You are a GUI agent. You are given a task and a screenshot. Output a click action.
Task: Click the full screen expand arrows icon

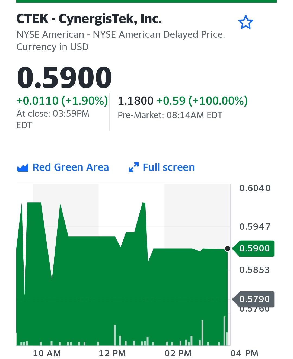click(x=133, y=167)
